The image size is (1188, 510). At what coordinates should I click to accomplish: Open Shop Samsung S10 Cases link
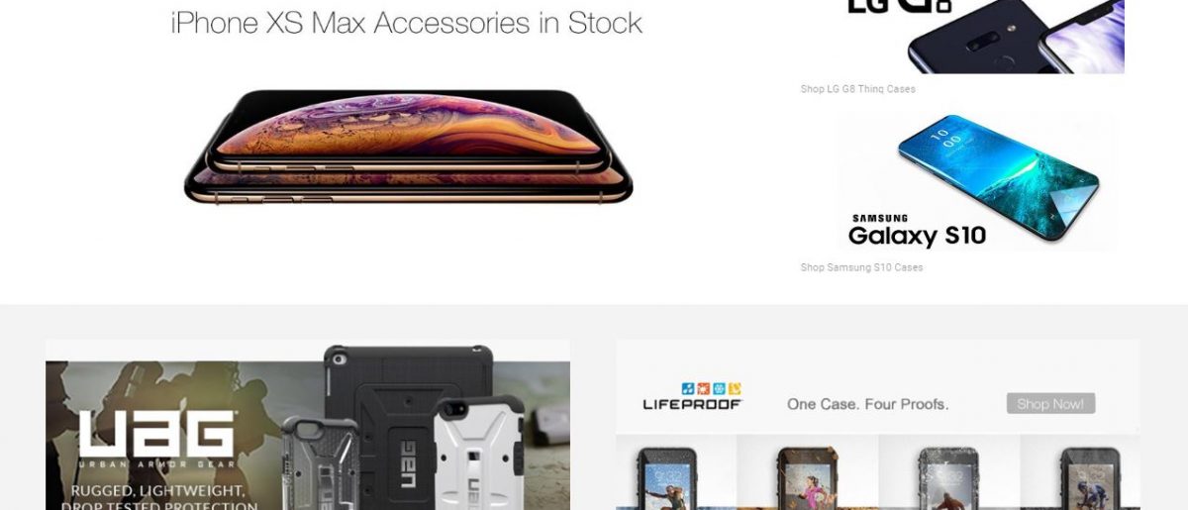click(x=861, y=267)
